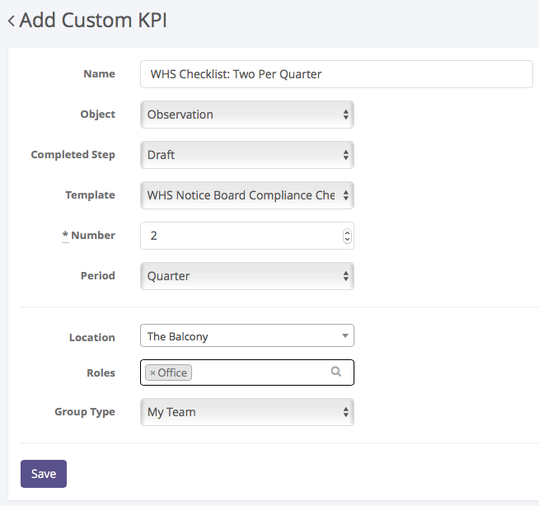Decrease the Number value with down arrow

347,240
